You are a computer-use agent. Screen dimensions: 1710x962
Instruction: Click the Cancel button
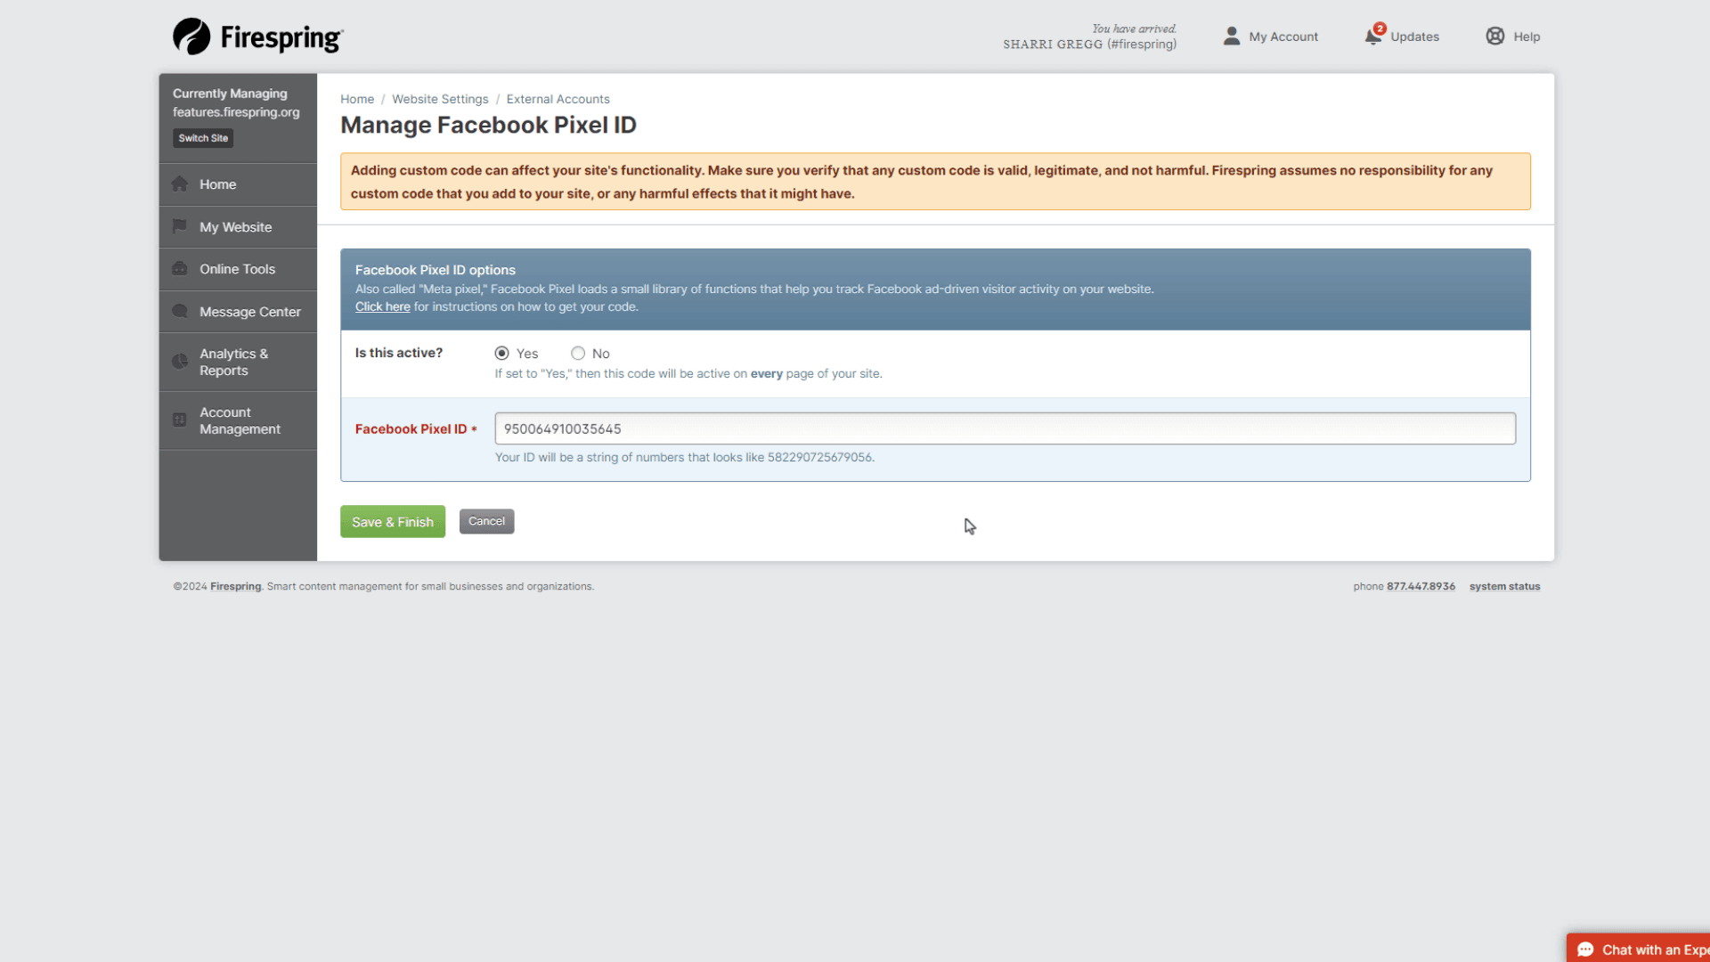486,521
